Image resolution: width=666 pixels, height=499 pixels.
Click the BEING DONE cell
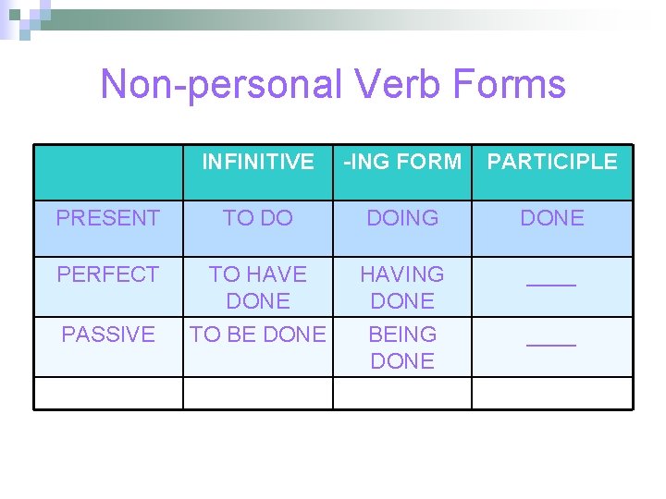pyautogui.click(x=401, y=347)
